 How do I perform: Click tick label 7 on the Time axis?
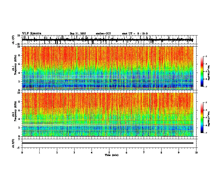pyautogui.click(x=144, y=153)
